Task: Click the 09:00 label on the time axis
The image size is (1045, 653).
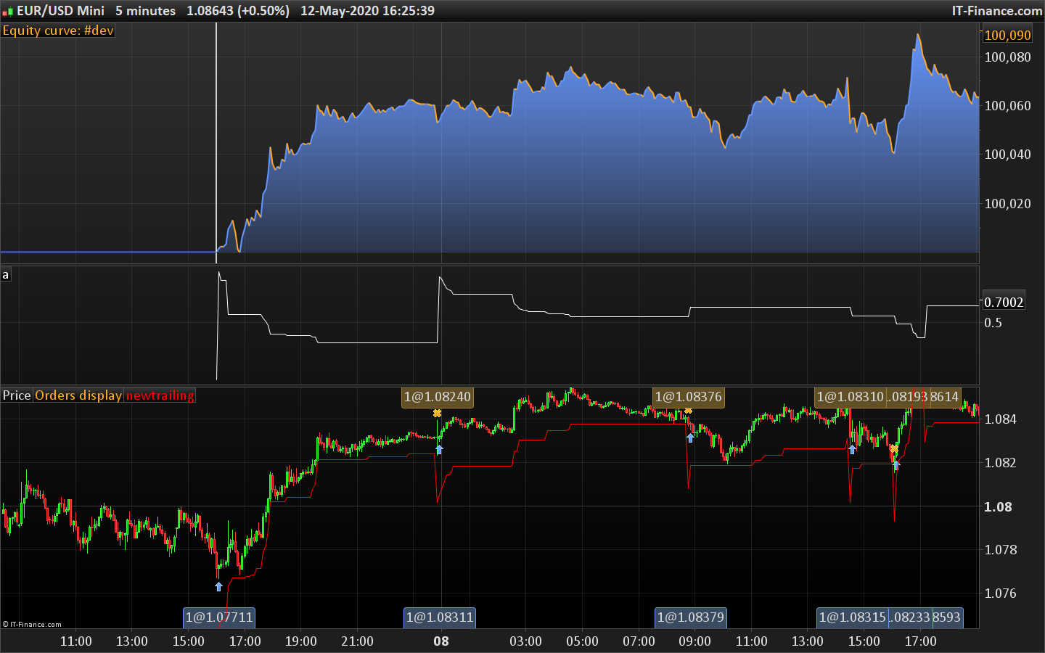Action: [694, 641]
